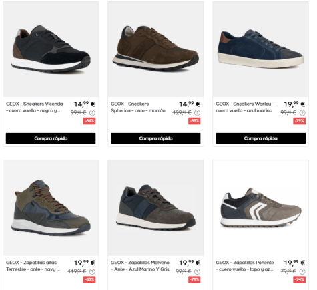This screenshot has height=290, width=317.
Task: Open the navy Warley sneaker image
Action: 260,49
